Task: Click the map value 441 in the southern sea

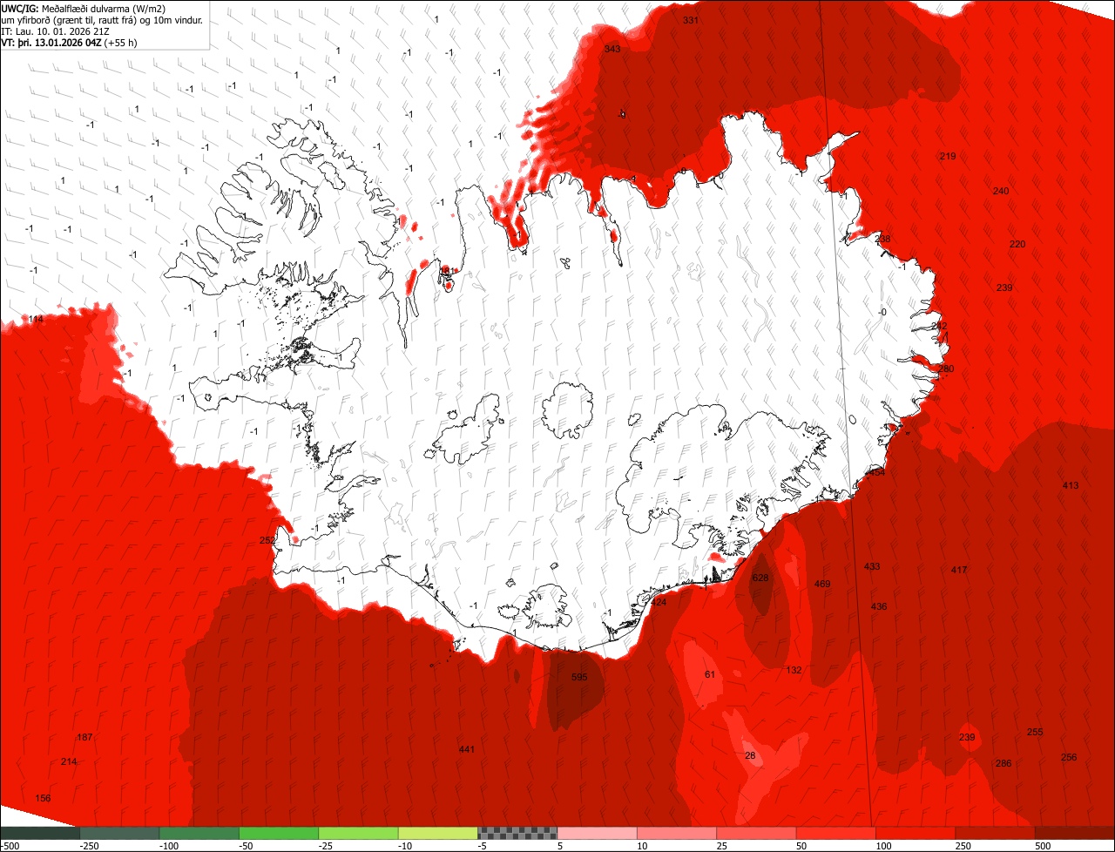Action: tap(467, 749)
